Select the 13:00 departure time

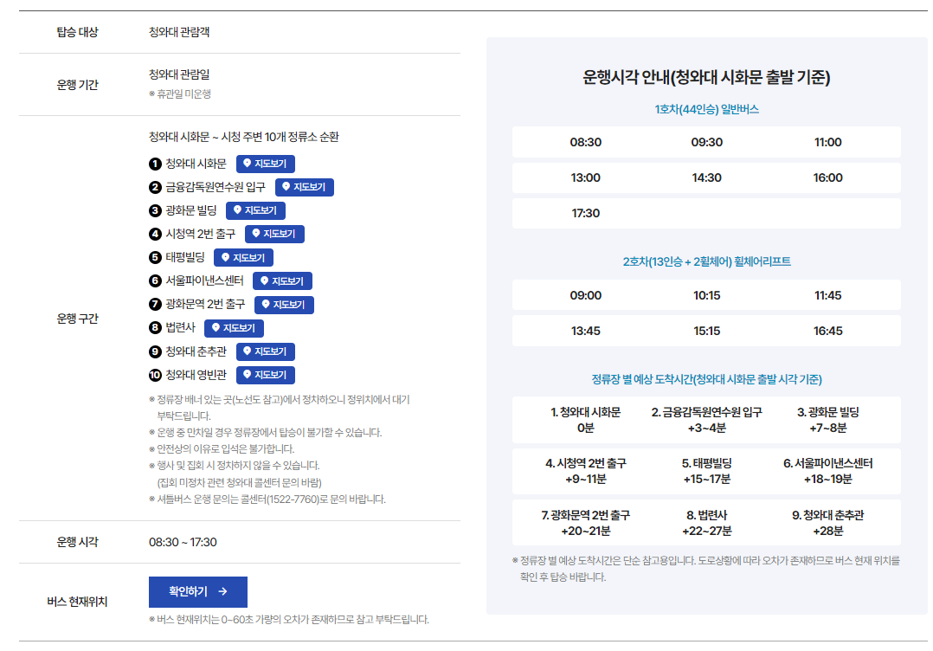[x=585, y=178]
